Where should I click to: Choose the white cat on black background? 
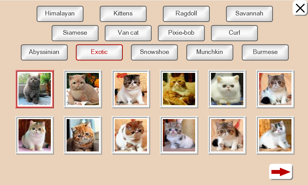coord(227,89)
